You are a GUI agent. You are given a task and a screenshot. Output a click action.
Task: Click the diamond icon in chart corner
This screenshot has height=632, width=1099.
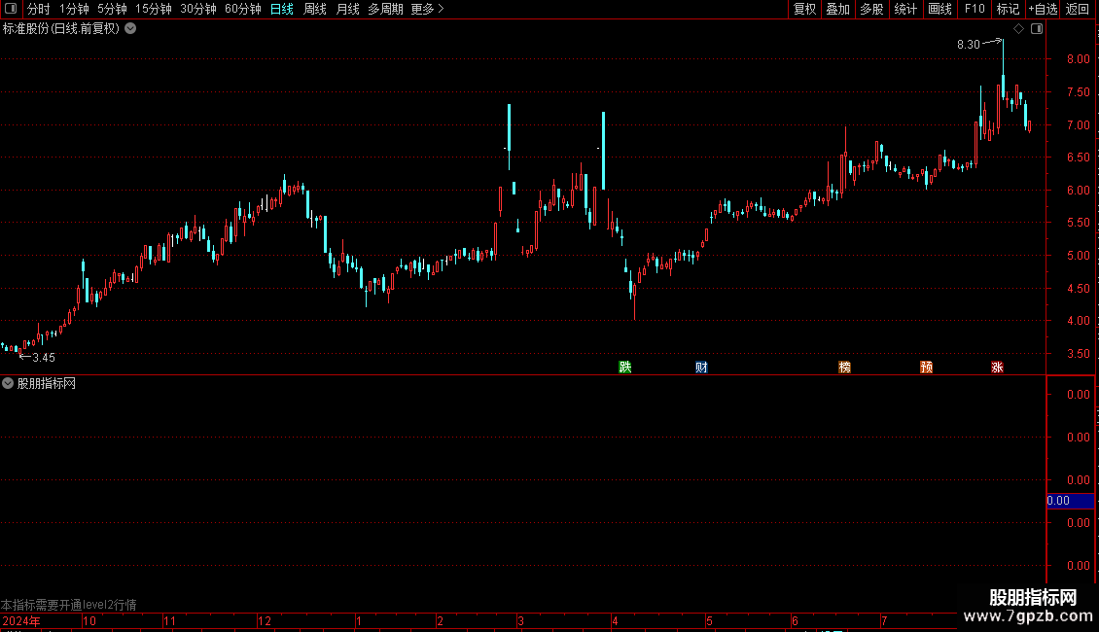(1018, 29)
